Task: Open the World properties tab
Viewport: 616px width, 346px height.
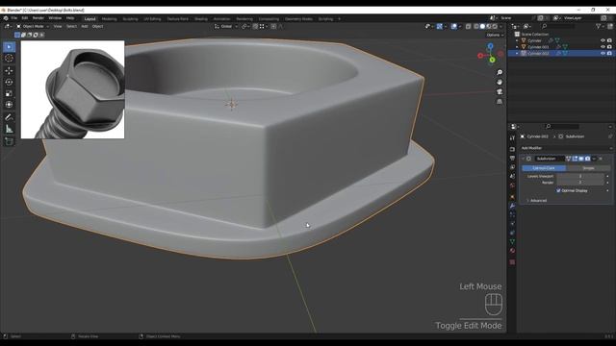Action: click(x=512, y=185)
